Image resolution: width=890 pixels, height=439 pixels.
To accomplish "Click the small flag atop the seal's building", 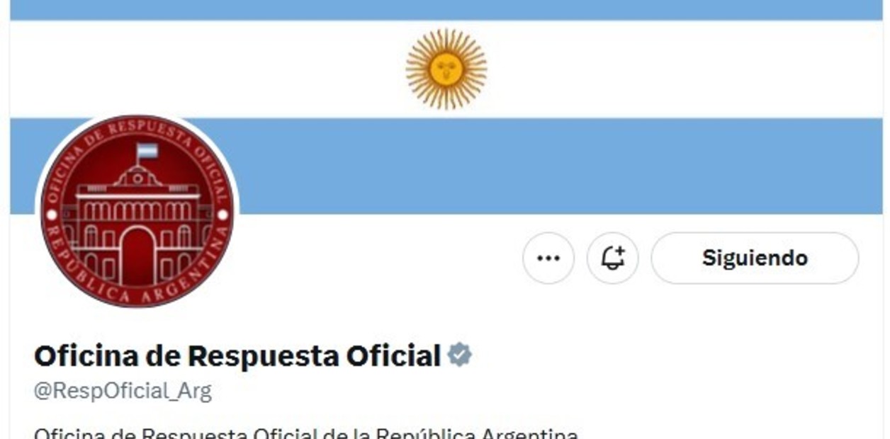I will pyautogui.click(x=147, y=151).
